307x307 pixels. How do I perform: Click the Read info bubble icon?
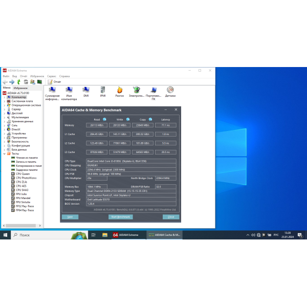tap(104, 119)
